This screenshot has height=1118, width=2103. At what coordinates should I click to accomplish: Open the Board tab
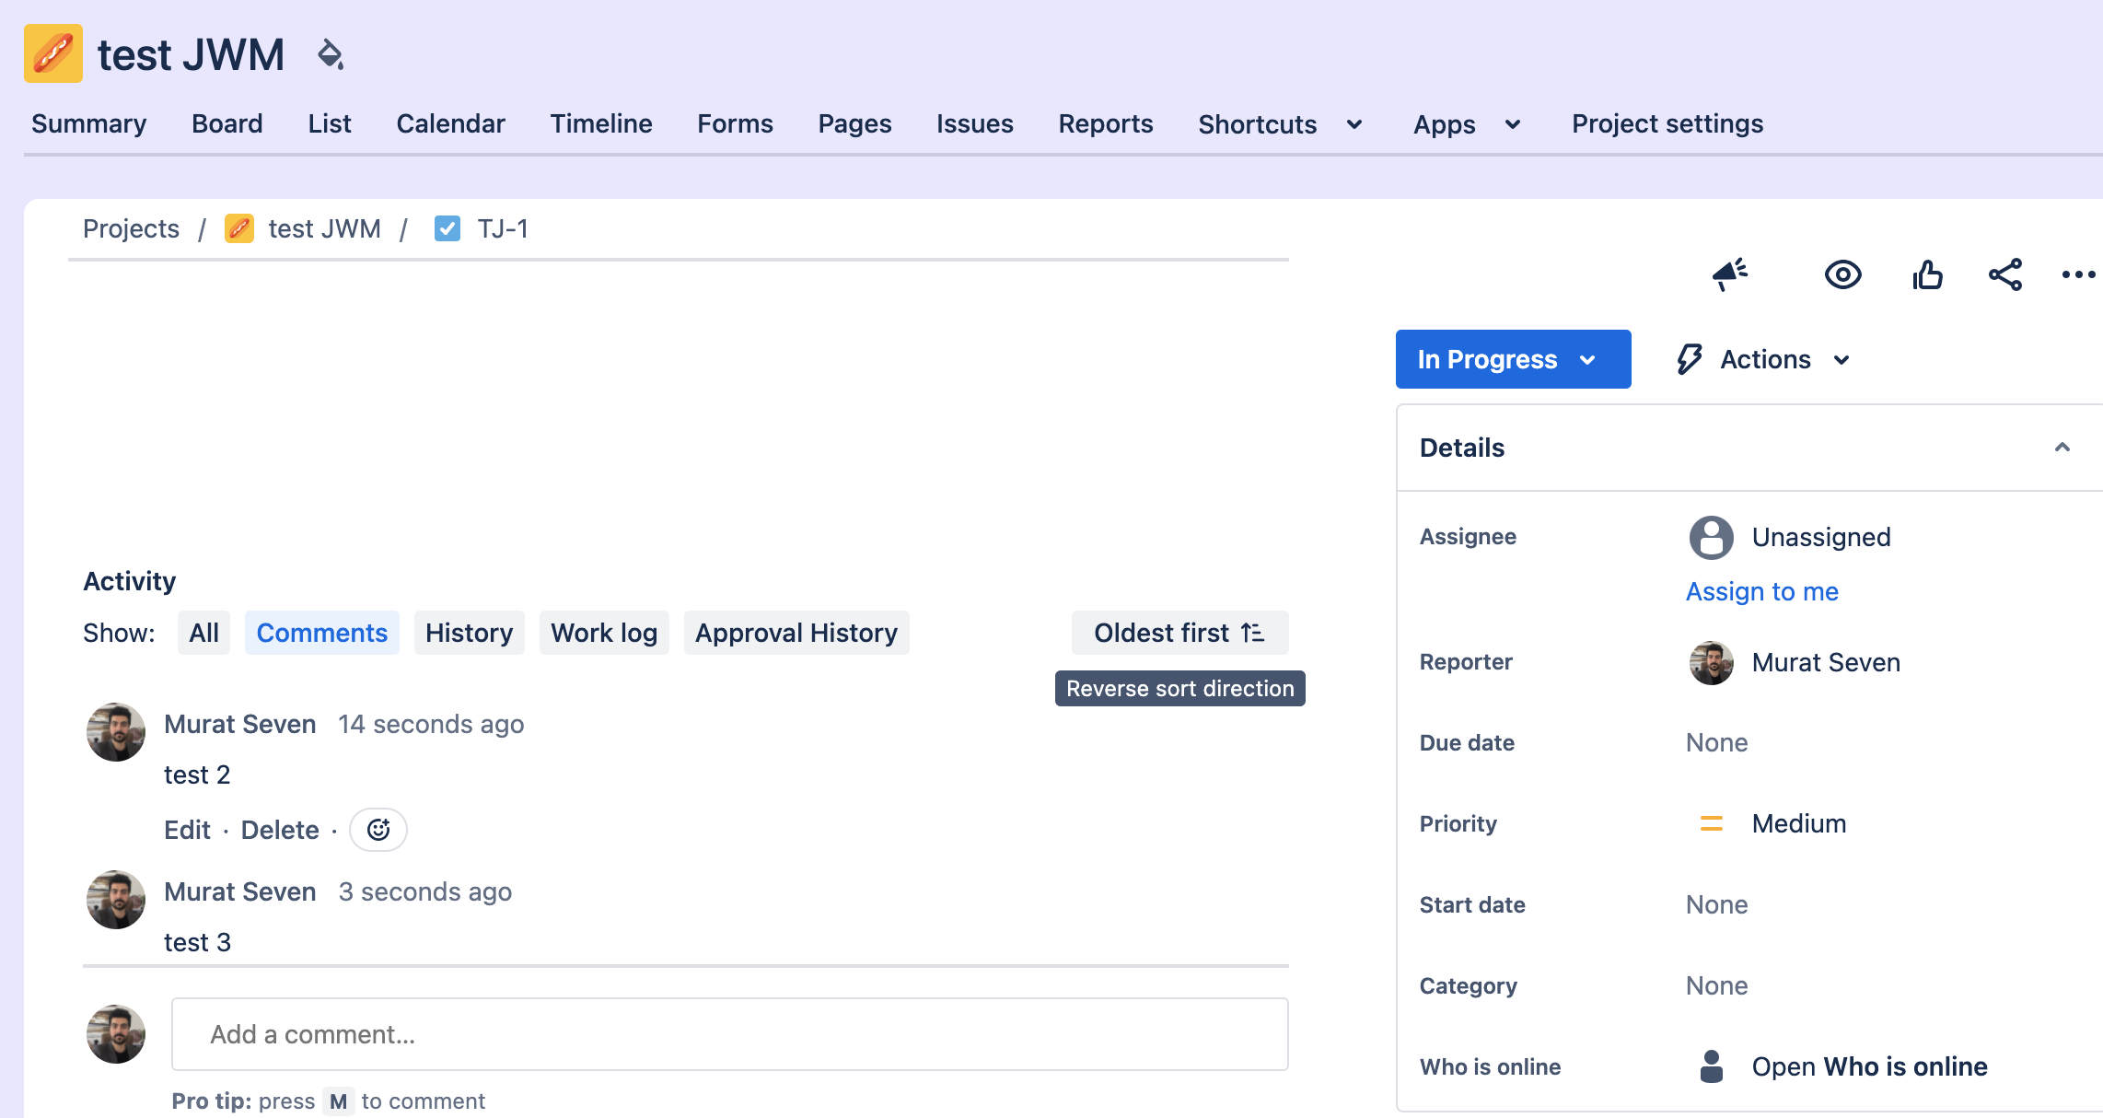[x=227, y=124]
